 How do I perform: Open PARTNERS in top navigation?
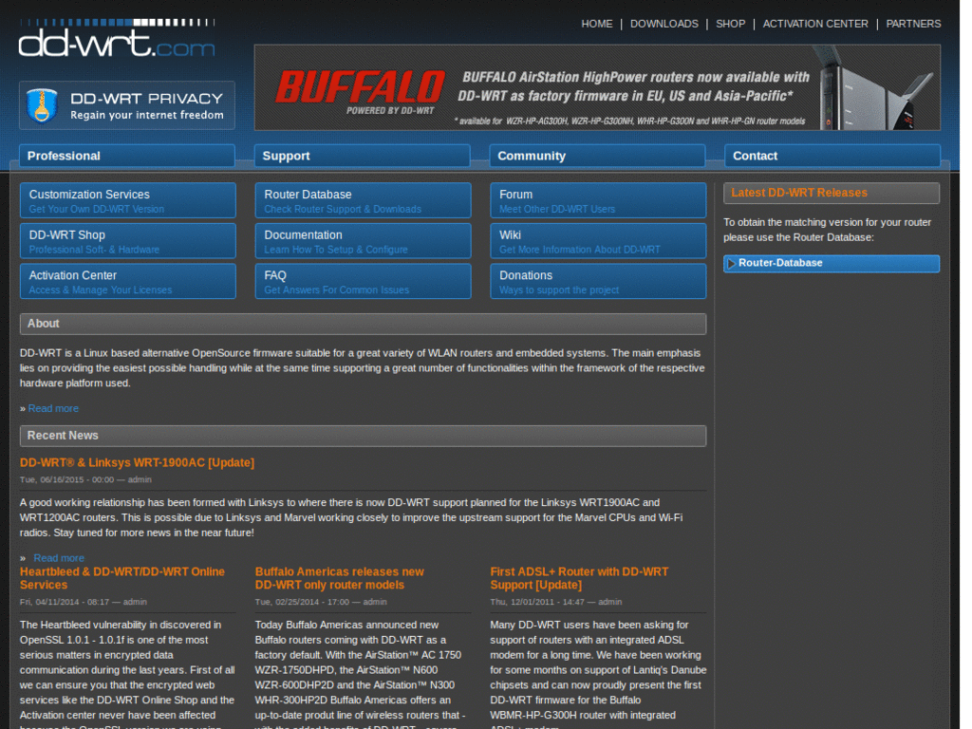pos(913,24)
